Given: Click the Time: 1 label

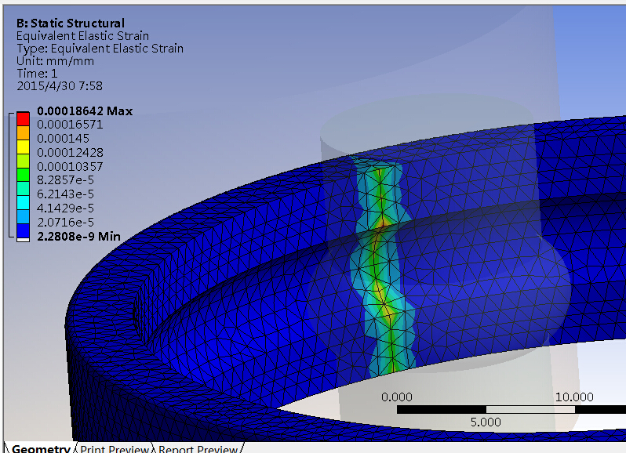Looking at the screenshot, I should point(37,74).
